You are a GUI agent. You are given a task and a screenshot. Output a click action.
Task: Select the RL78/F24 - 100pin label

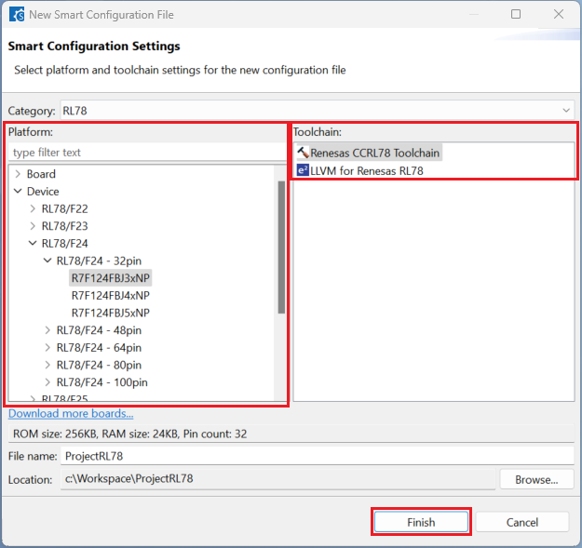tap(102, 382)
